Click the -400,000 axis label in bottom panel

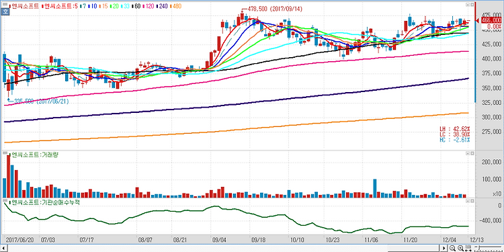point(491,220)
